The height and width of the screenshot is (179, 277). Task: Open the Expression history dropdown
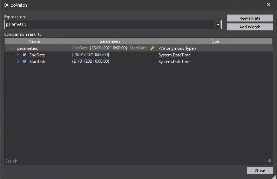point(218,25)
